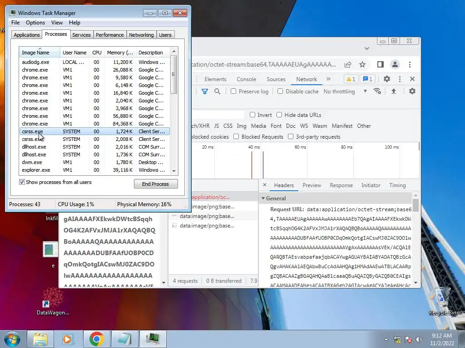Open the Chrome three-dot main menu
The height and width of the screenshot is (348, 465).
click(410, 64)
